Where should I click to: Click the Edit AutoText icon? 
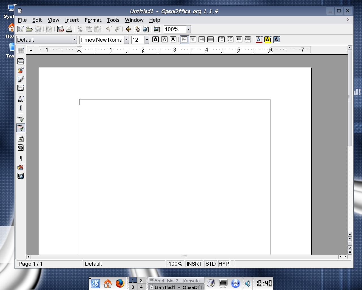pyautogui.click(x=21, y=99)
